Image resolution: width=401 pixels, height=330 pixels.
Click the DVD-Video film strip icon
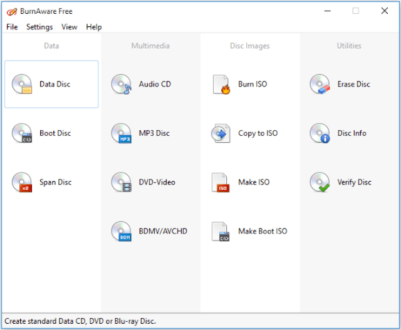(121, 182)
